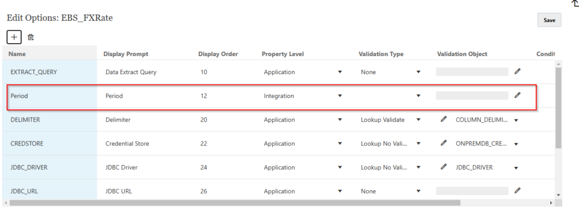Click the Name column header

point(17,54)
